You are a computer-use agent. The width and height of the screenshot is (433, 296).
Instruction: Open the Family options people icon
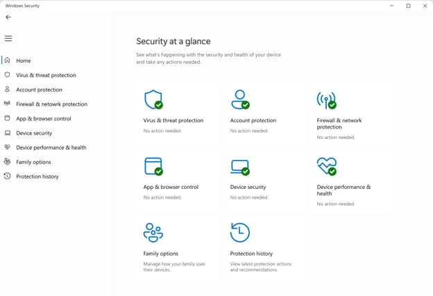click(153, 233)
